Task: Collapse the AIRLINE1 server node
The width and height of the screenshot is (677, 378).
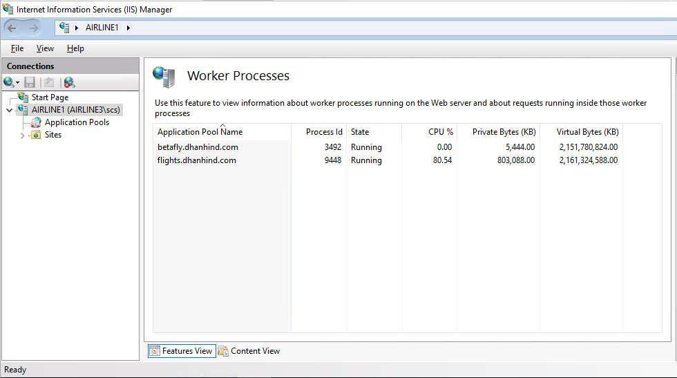Action: [9, 110]
